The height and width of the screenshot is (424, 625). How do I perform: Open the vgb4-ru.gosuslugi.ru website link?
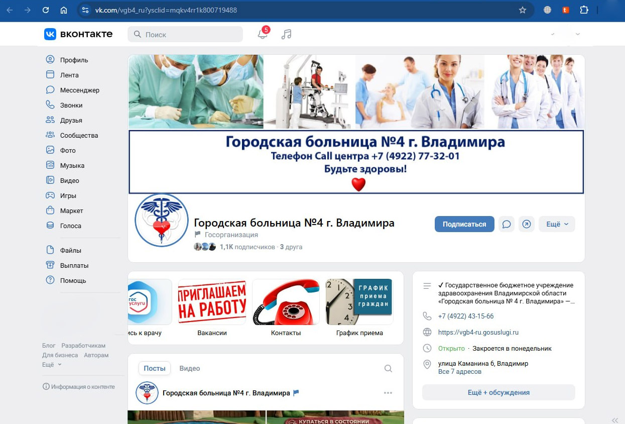pyautogui.click(x=478, y=332)
